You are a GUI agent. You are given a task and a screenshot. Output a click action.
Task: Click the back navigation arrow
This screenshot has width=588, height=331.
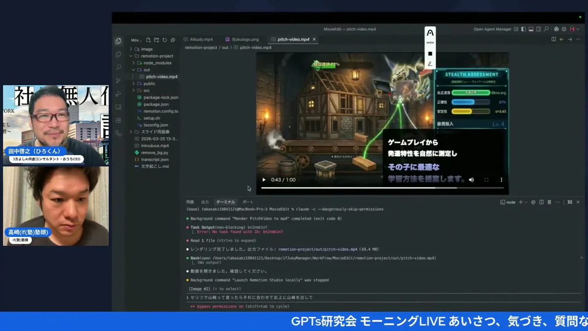pos(562,39)
